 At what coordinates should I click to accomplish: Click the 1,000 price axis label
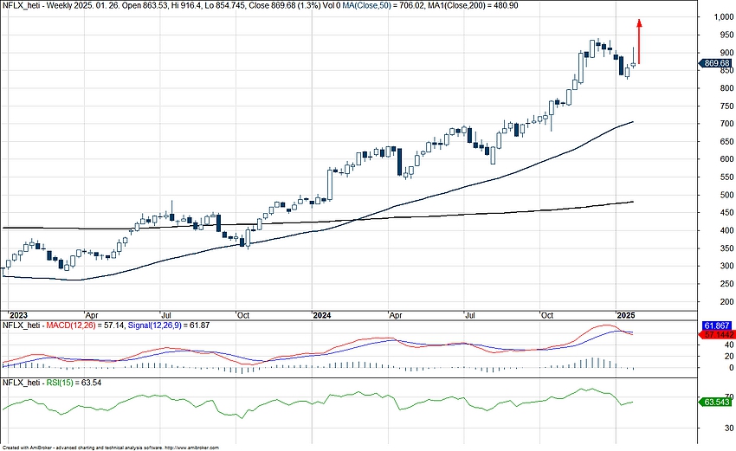[x=724, y=17]
